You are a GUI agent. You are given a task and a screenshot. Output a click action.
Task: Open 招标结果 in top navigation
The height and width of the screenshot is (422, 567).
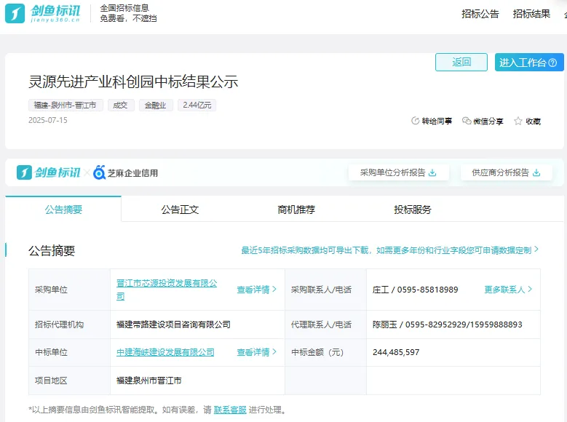tap(531, 14)
